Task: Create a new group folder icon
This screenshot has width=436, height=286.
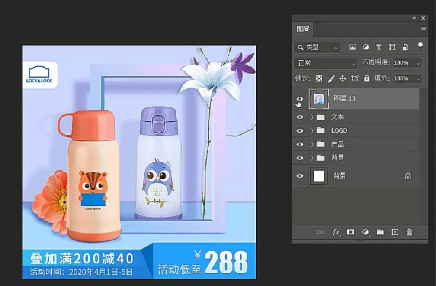Action: [x=380, y=232]
